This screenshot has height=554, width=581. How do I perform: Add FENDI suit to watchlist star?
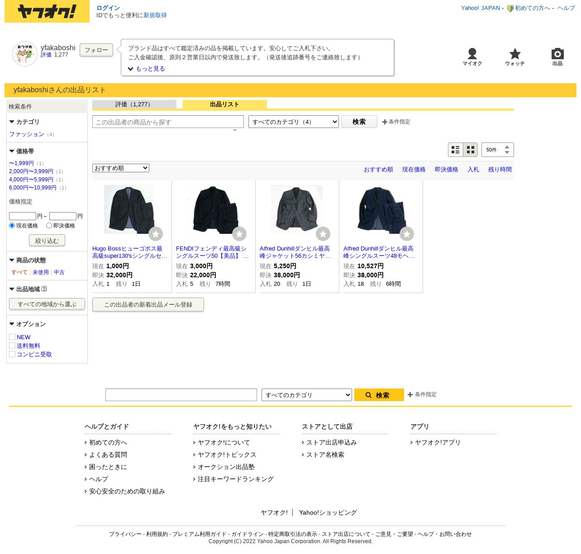tap(239, 234)
